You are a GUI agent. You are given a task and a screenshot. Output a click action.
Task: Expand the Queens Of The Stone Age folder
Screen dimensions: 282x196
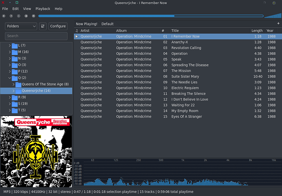13,84
